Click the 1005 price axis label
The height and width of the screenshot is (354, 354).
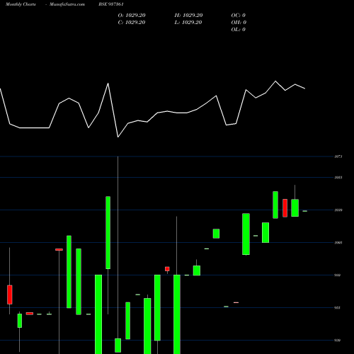click(338, 243)
